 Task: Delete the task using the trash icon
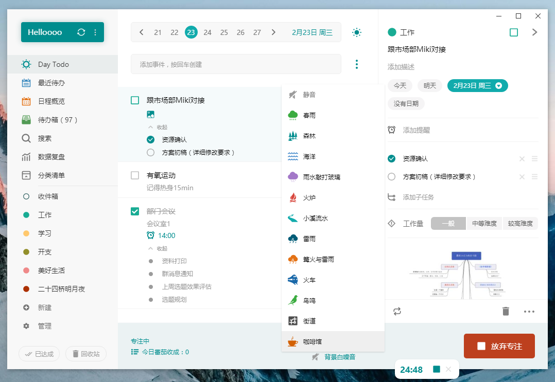tap(506, 311)
